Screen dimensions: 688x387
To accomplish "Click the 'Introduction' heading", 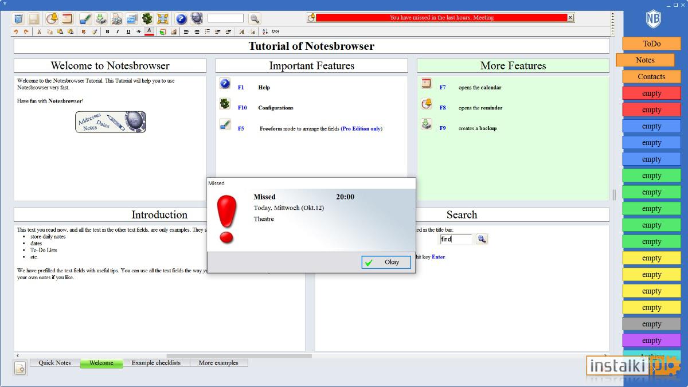I will pos(159,215).
